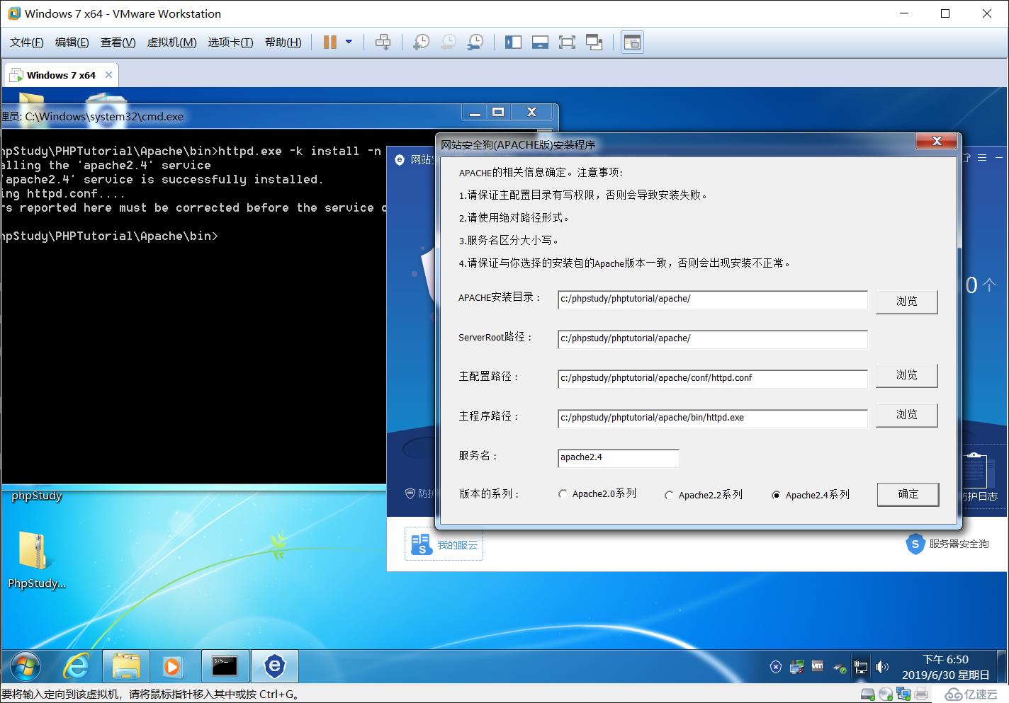The width and height of the screenshot is (1009, 703).
Task: Open the Windows Start menu
Action: tap(25, 666)
